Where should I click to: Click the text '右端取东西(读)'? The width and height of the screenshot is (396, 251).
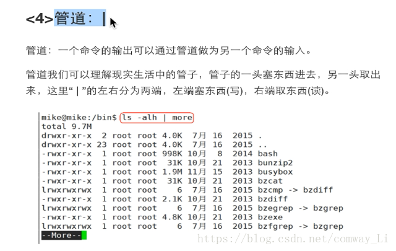[289, 90]
